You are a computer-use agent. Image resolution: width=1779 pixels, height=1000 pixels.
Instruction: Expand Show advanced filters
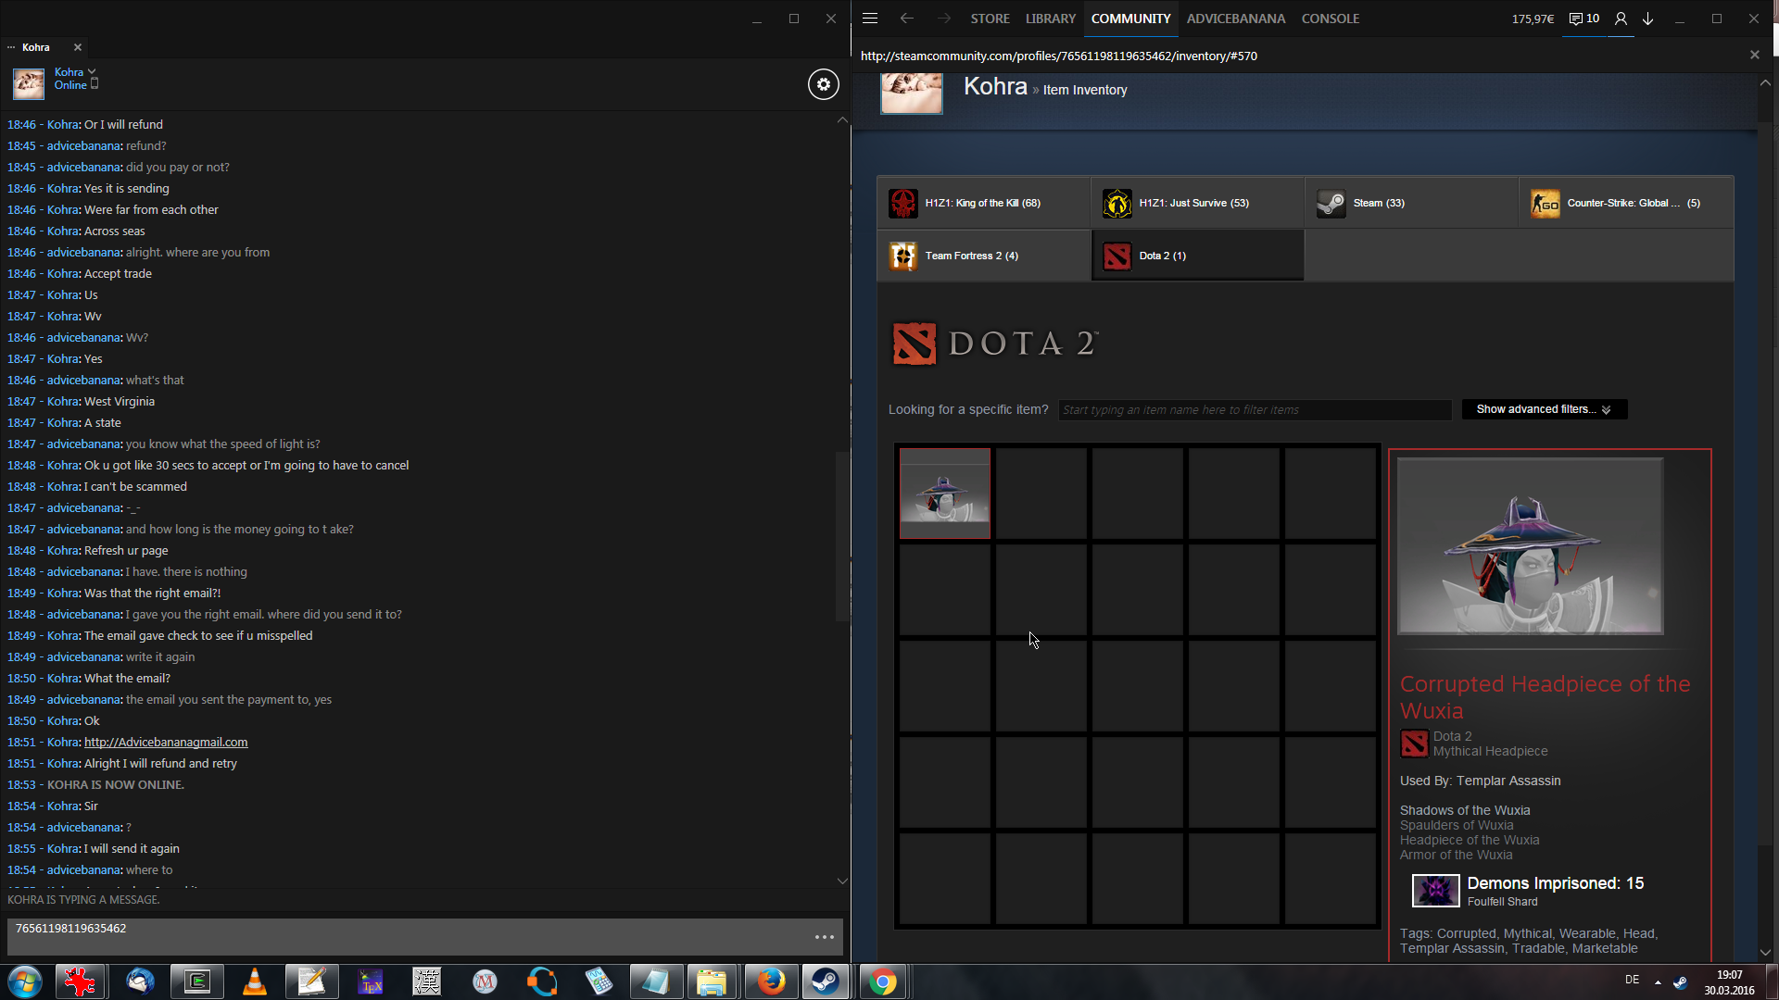tap(1544, 409)
